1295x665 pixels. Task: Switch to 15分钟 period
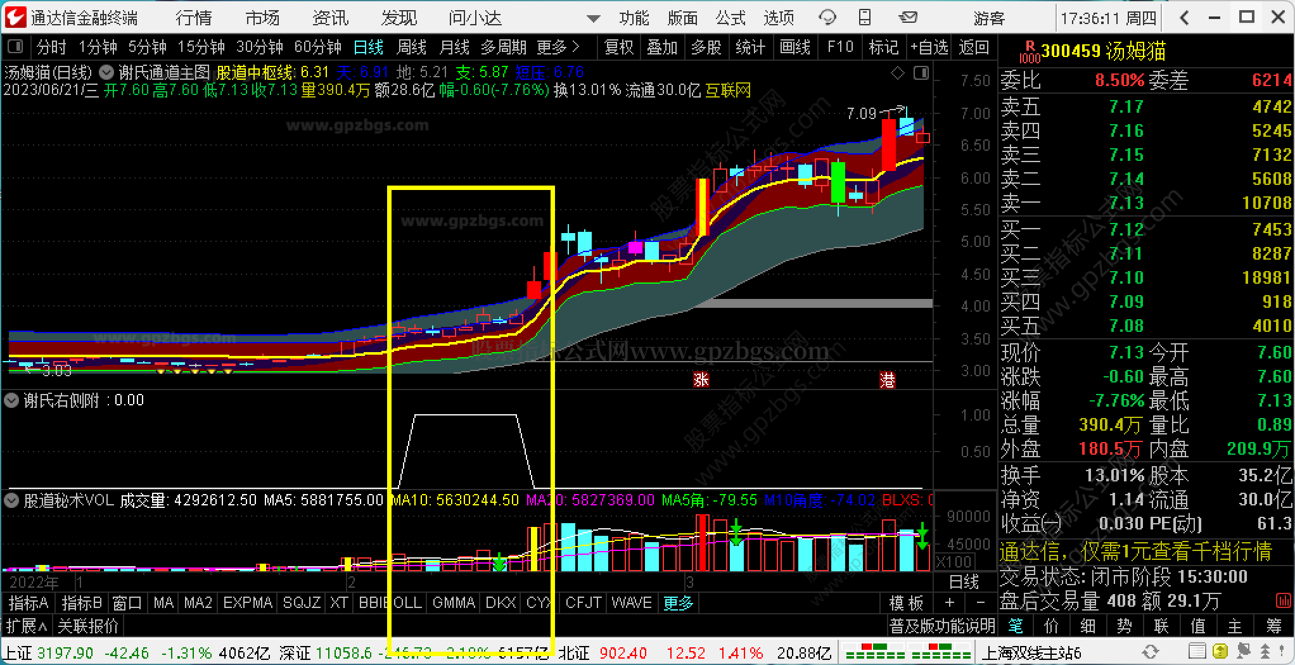[x=201, y=47]
